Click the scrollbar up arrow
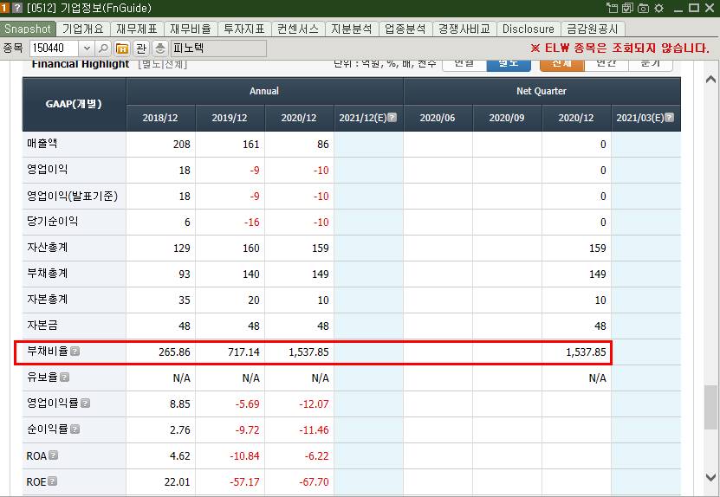 coord(710,79)
